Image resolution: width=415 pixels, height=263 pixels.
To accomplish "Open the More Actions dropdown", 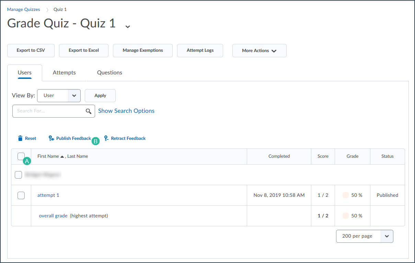I will [x=259, y=50].
